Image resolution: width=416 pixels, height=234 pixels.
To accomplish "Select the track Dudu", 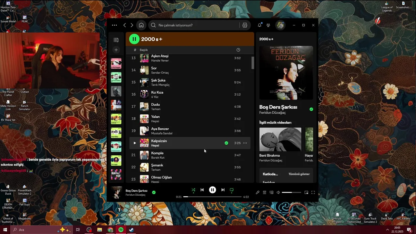I will pyautogui.click(x=155, y=105).
